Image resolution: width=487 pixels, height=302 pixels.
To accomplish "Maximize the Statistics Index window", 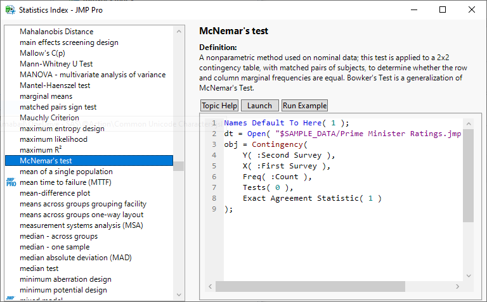I will (x=443, y=10).
